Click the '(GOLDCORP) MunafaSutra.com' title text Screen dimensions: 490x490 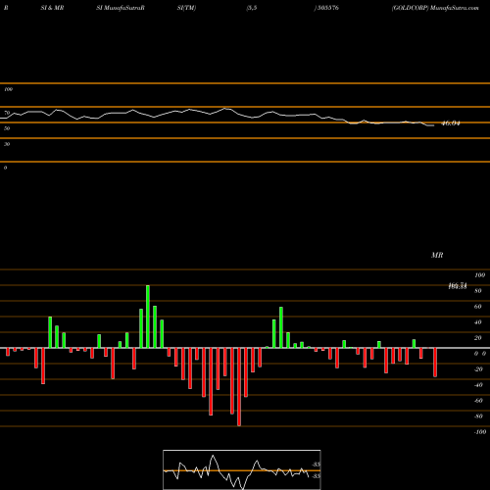tap(435, 8)
